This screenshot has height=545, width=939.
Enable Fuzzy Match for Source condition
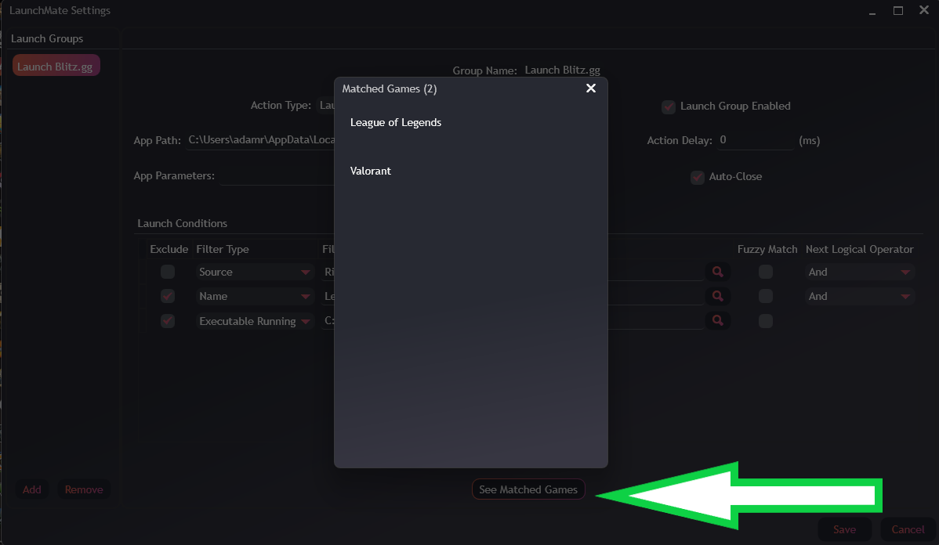pos(765,272)
